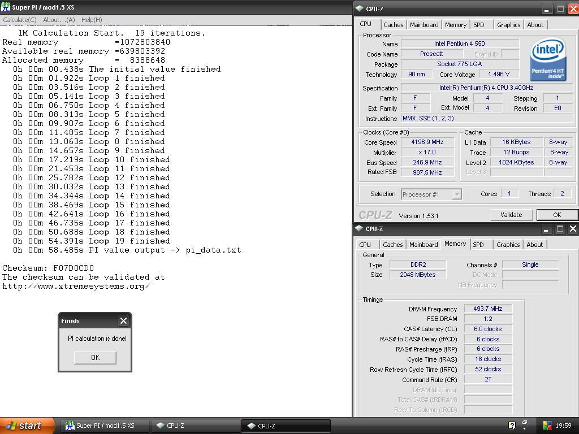This screenshot has height=434, width=579.
Task: Switch to CPU tab in bottom CPU-Z
Action: click(x=365, y=245)
